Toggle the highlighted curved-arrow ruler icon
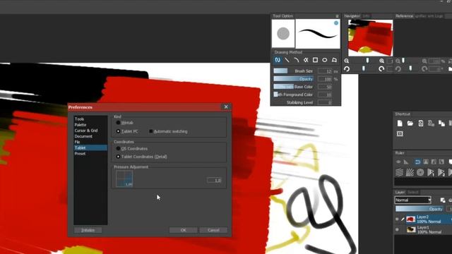The height and width of the screenshot is (254, 452). (417, 162)
